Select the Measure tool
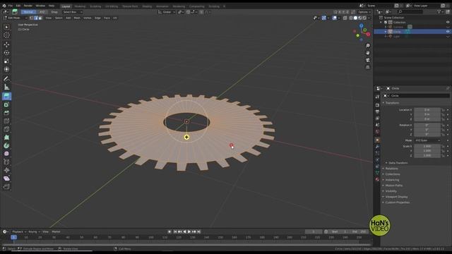452x254 pixels. (x=6, y=87)
